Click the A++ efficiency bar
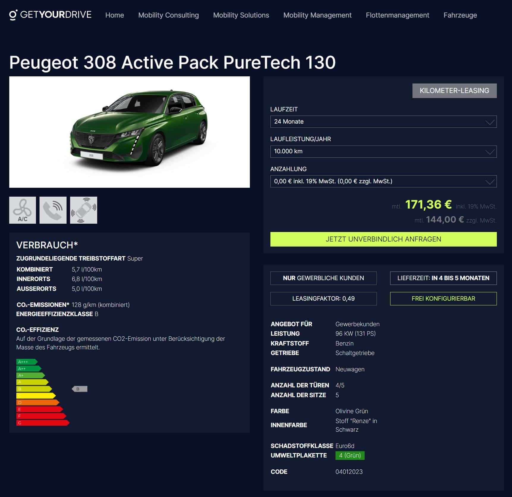The image size is (512, 497). (29, 369)
